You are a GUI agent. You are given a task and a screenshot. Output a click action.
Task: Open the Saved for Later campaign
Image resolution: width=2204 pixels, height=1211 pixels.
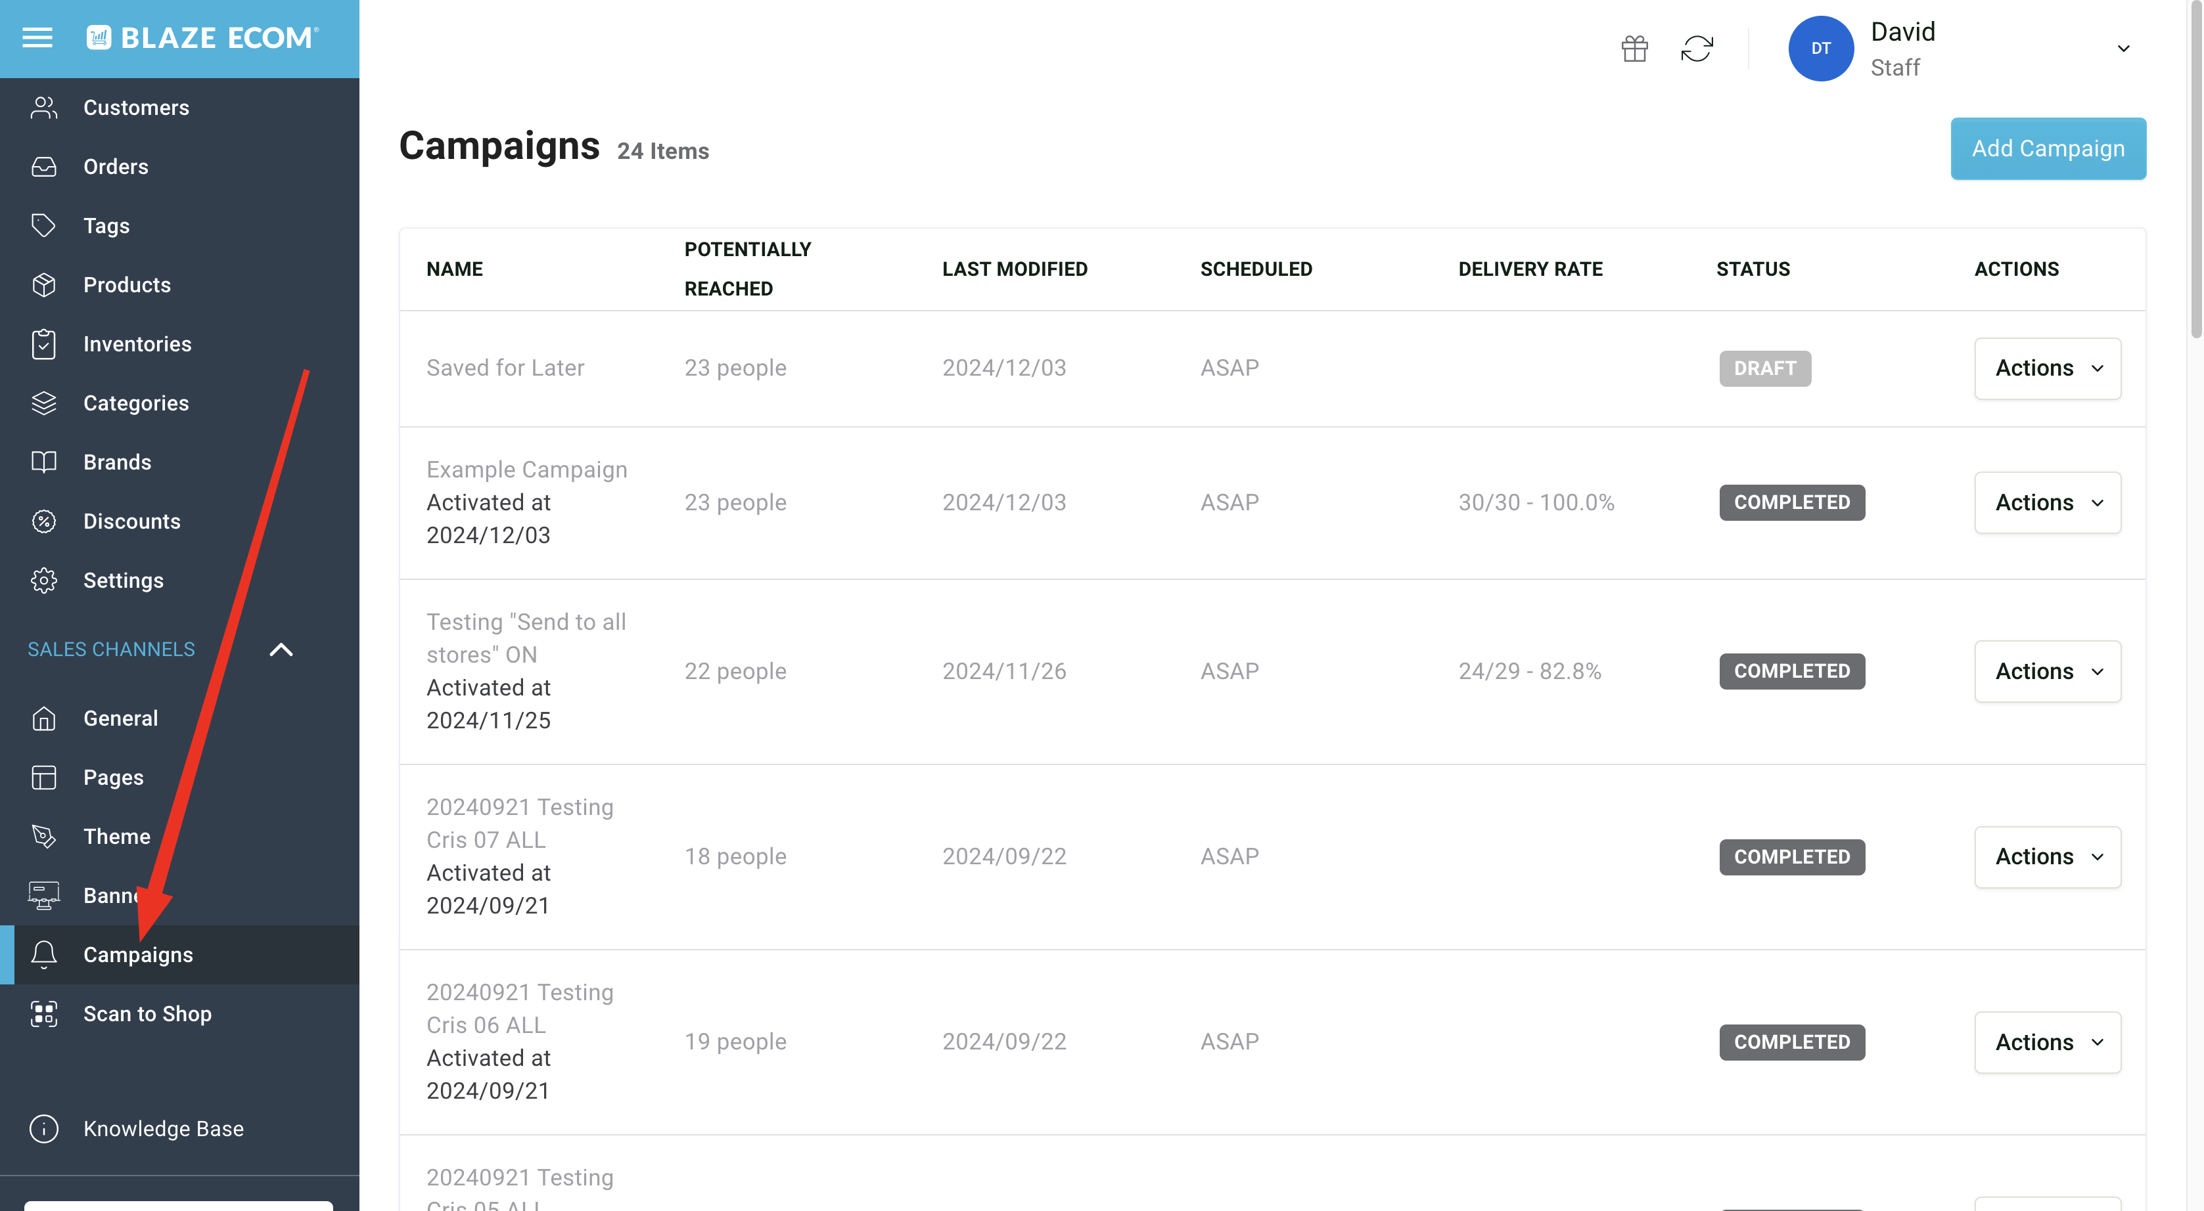(505, 368)
